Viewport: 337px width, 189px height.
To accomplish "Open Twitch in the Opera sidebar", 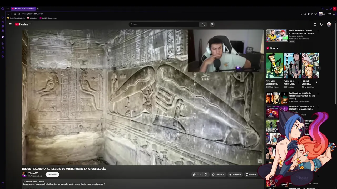I will 3,37.
